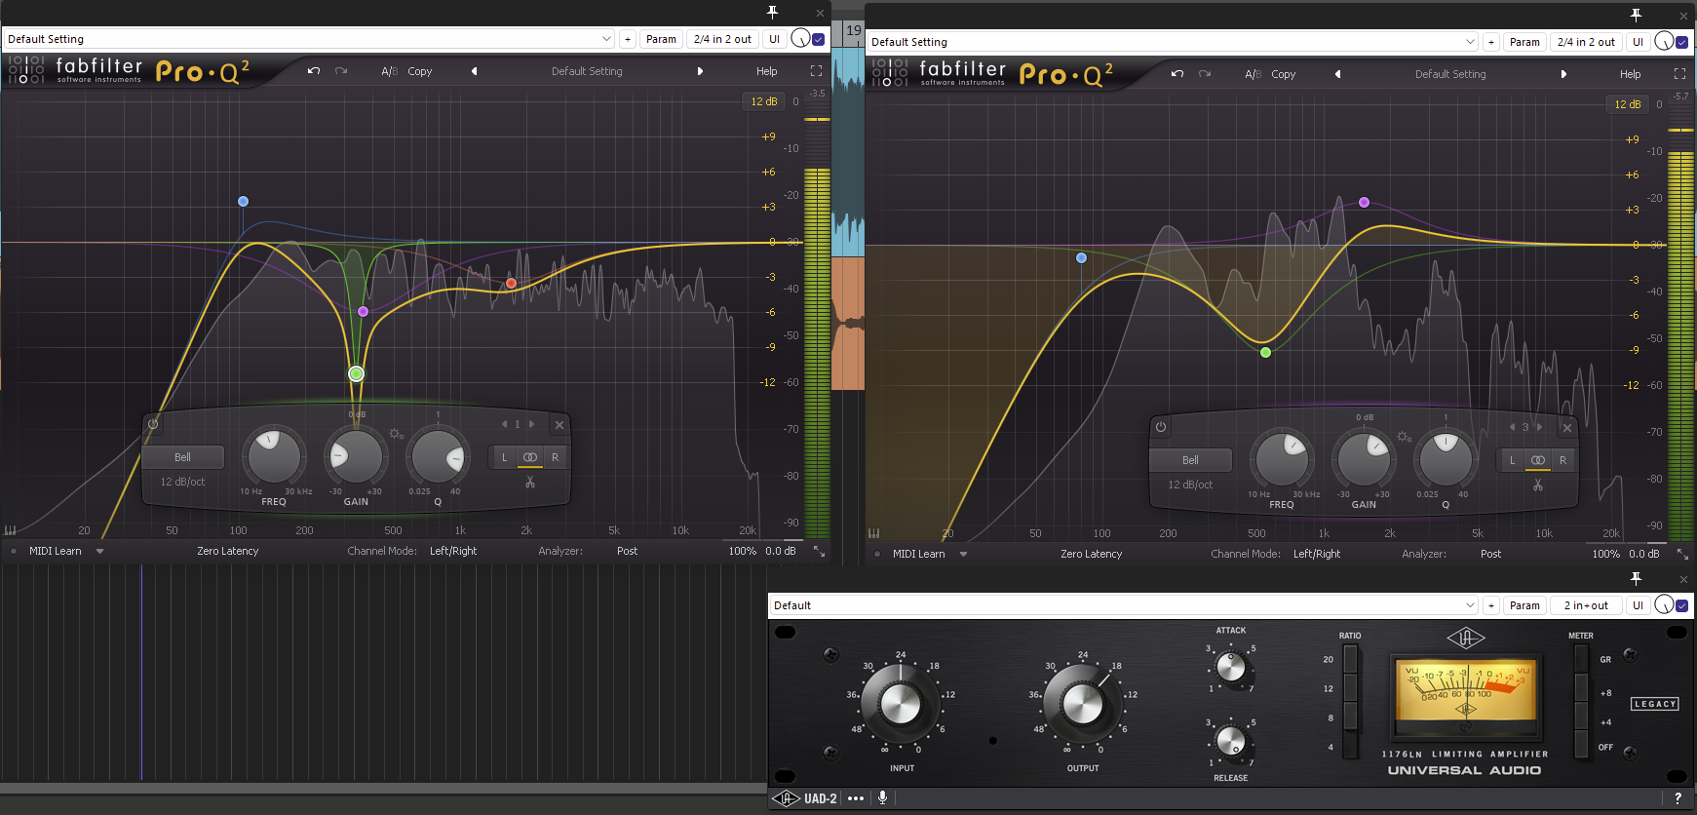The height and width of the screenshot is (815, 1697).
Task: Open 2/4 in 2 out routing in left Pro-Q 2
Action: (722, 39)
